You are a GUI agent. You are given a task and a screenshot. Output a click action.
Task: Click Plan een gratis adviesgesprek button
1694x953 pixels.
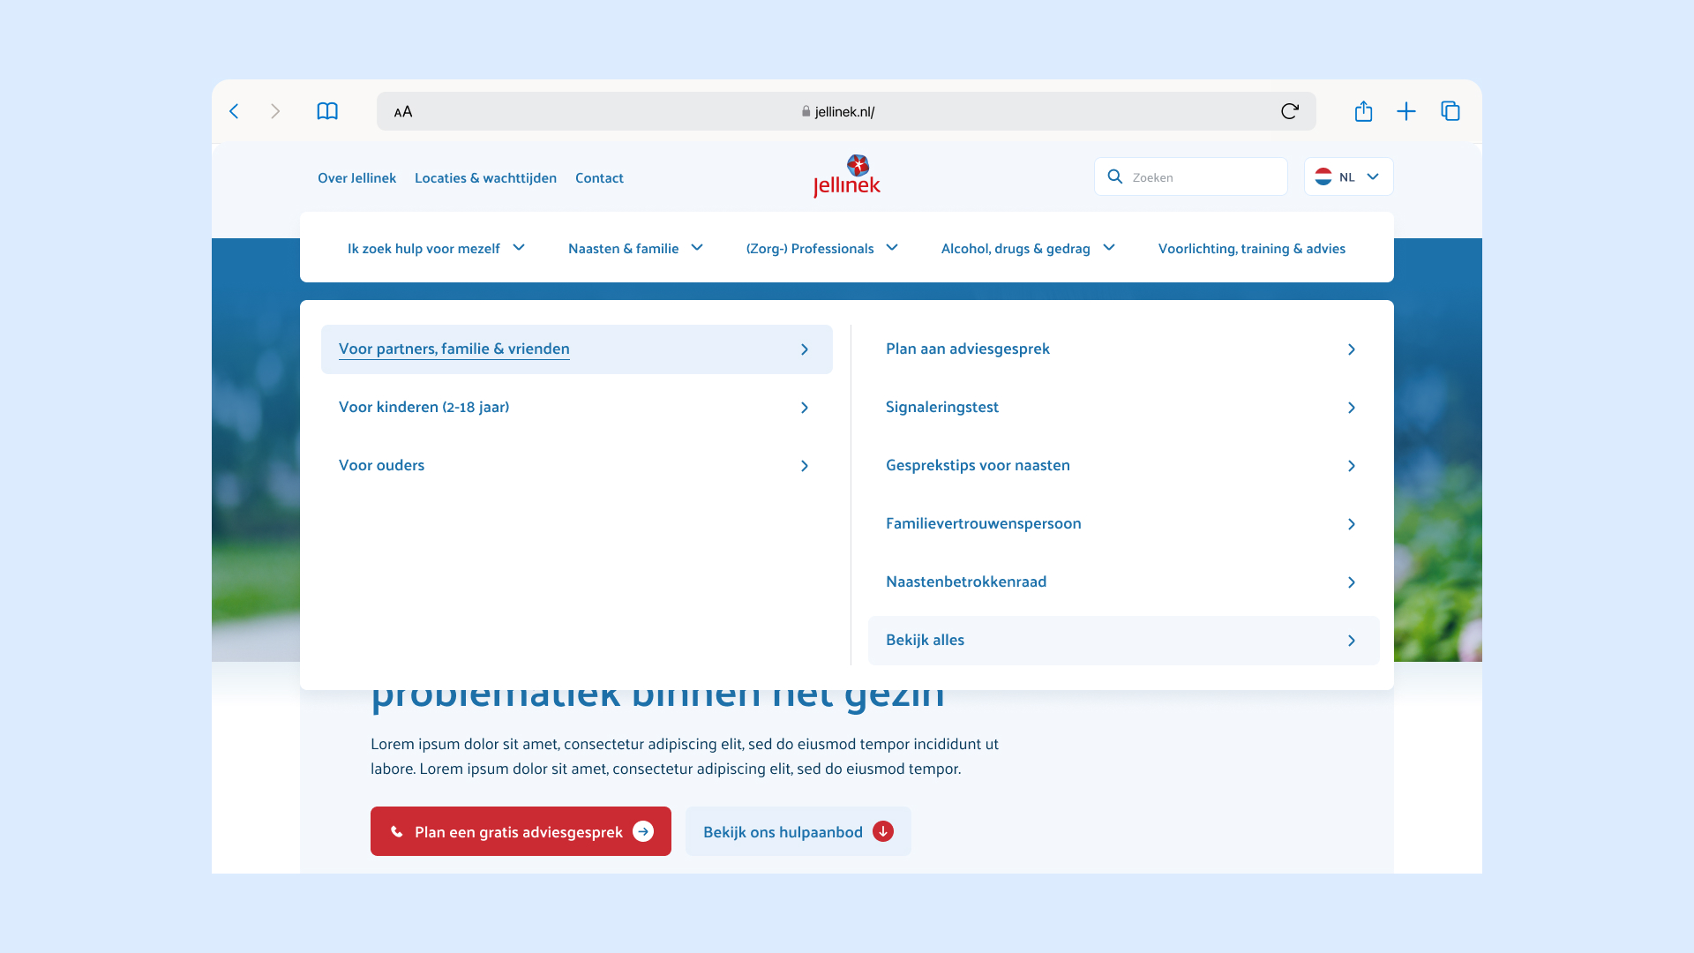click(521, 831)
